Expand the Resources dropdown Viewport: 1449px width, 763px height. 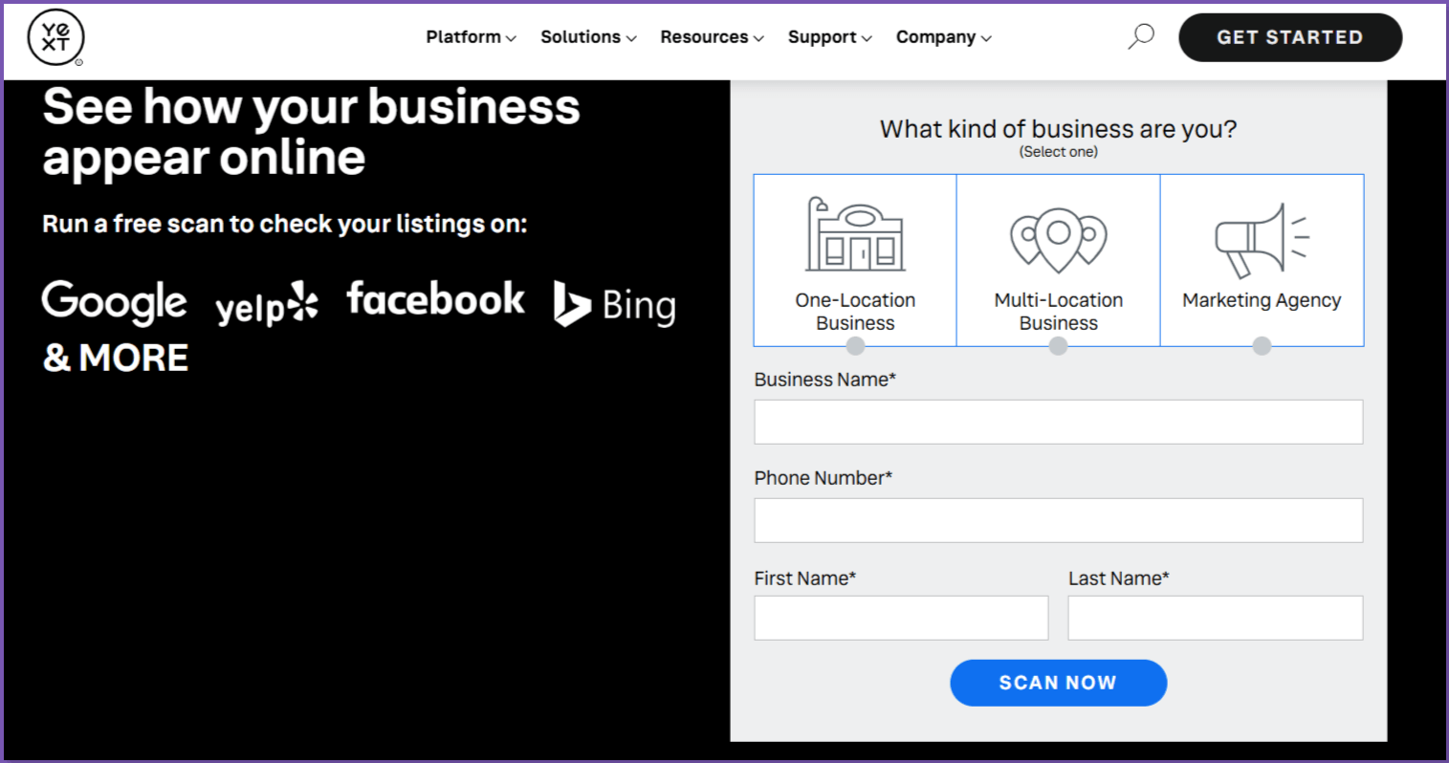click(x=712, y=36)
